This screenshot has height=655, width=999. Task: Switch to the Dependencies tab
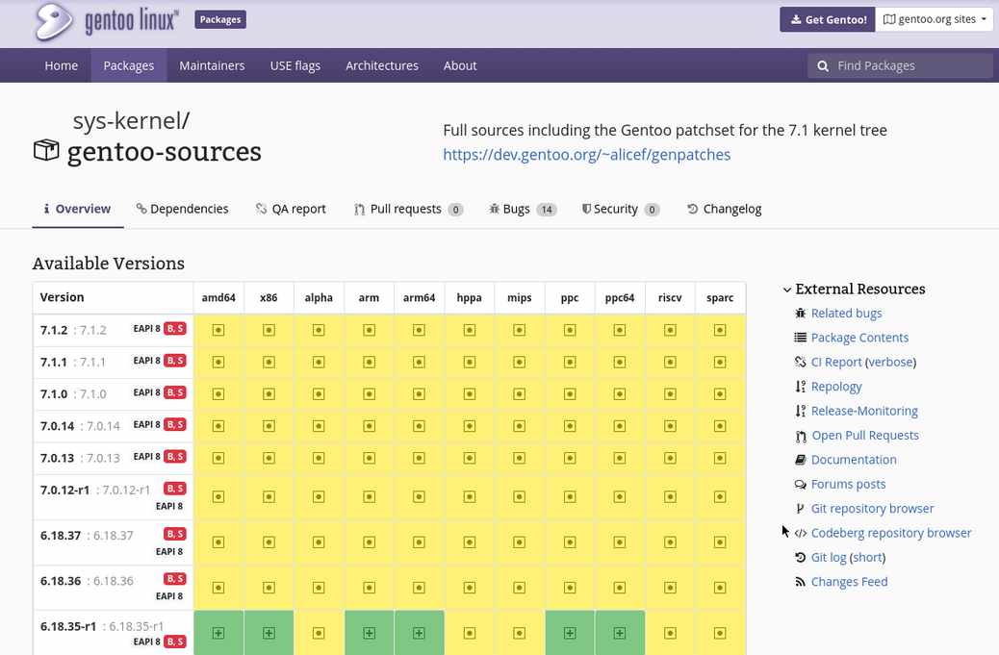tap(182, 209)
